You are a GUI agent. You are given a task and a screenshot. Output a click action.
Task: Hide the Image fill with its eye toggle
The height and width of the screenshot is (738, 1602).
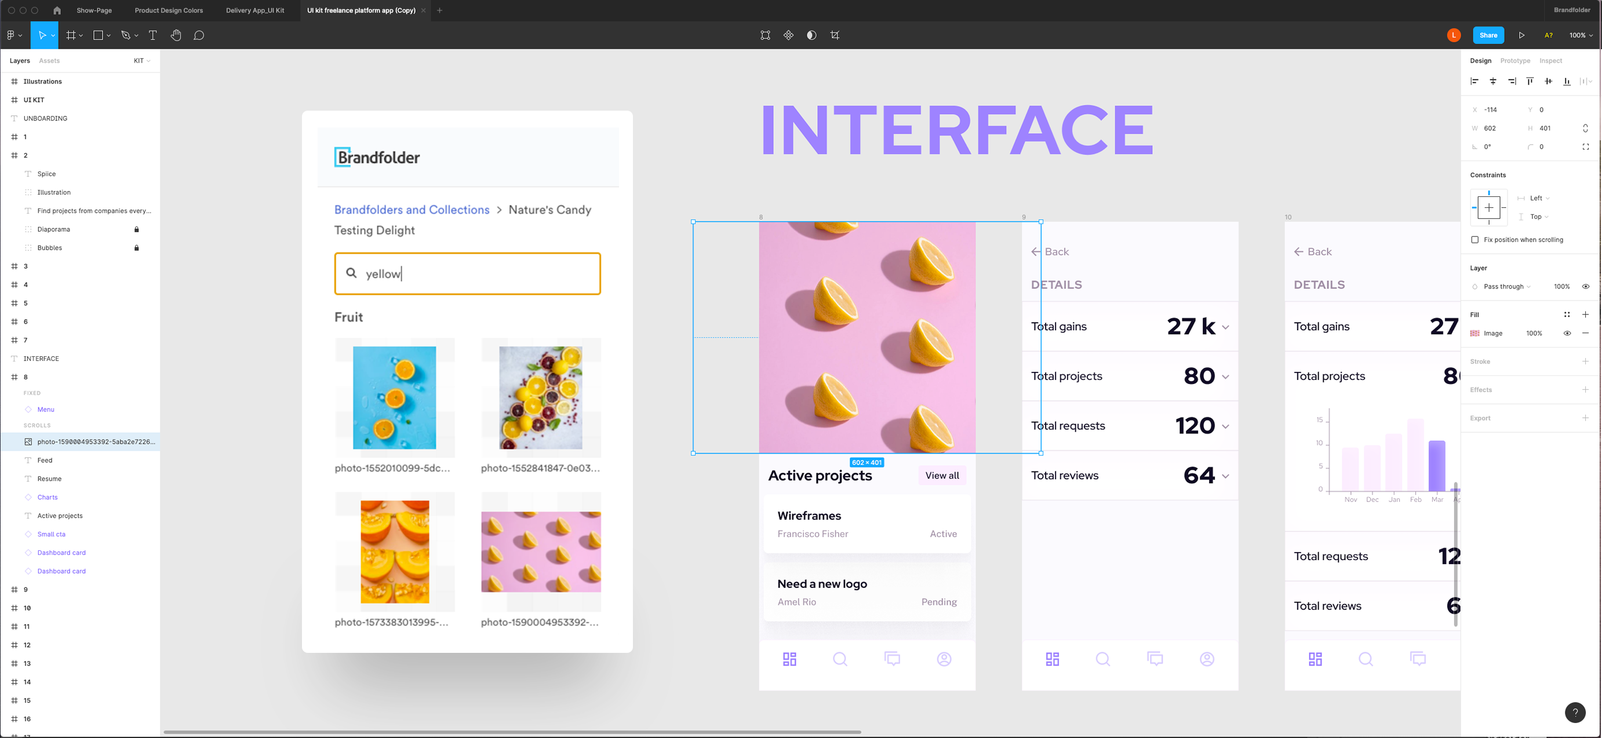[x=1567, y=333]
